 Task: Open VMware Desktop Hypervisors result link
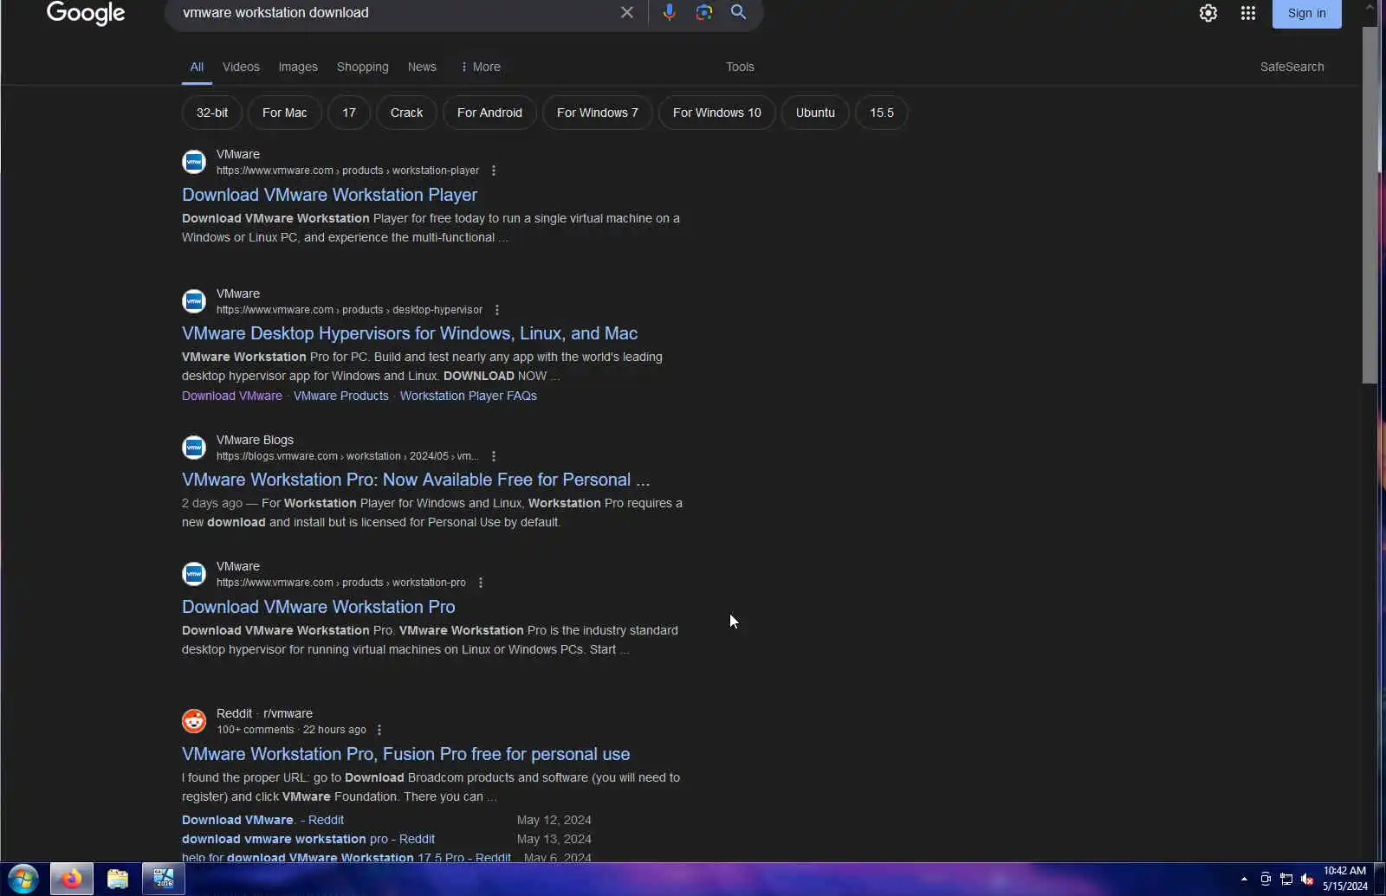coord(410,333)
